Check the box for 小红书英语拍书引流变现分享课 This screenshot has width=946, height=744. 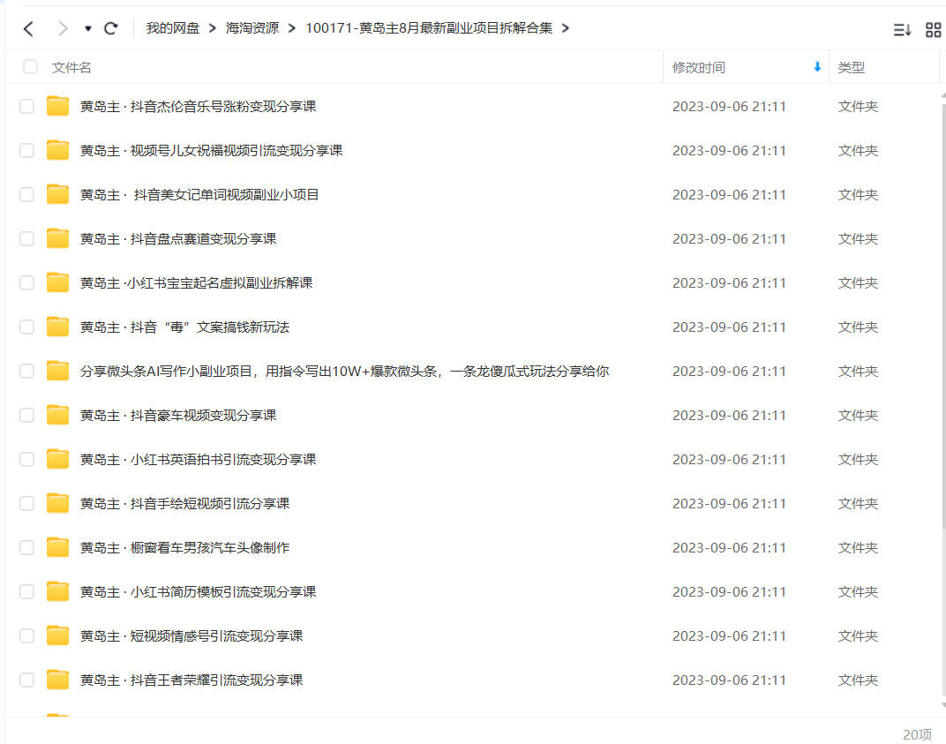[x=26, y=459]
